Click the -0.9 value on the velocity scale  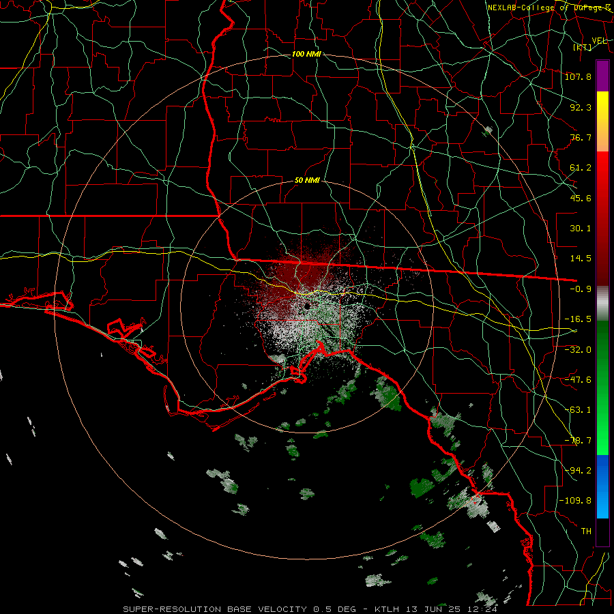point(581,289)
